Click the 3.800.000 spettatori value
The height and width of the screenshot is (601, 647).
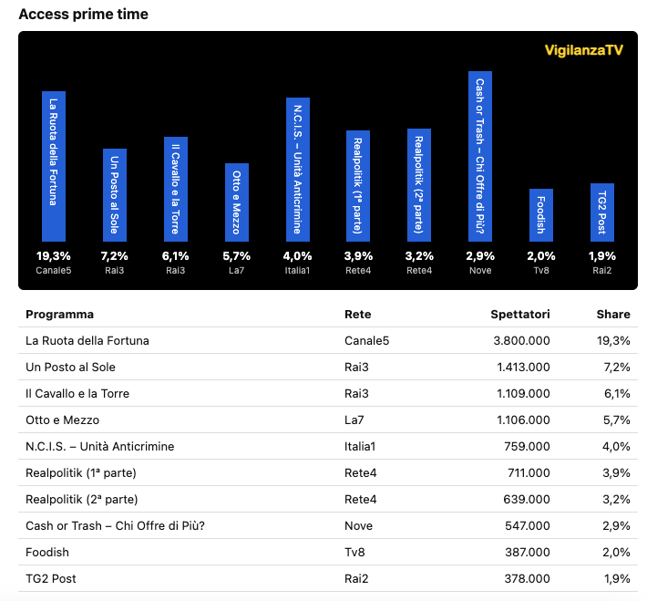point(521,341)
